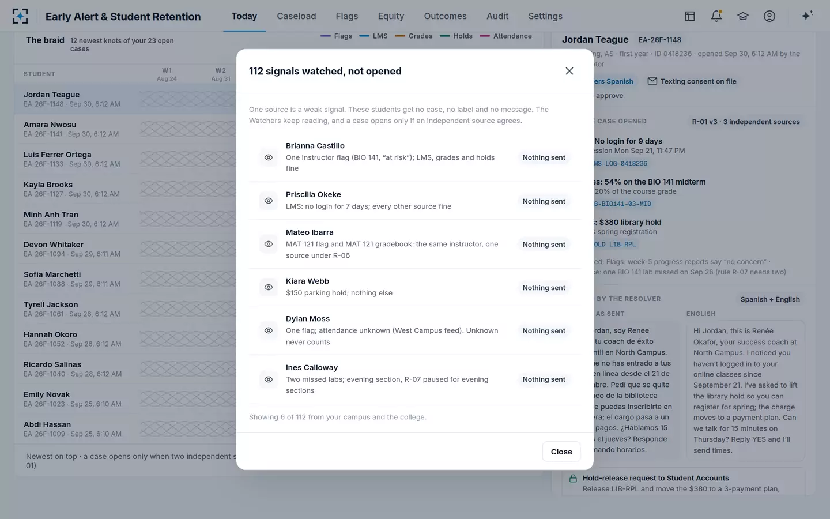Image resolution: width=830 pixels, height=519 pixels.
Task: Click the sparkle assistant icon
Action: [807, 16]
